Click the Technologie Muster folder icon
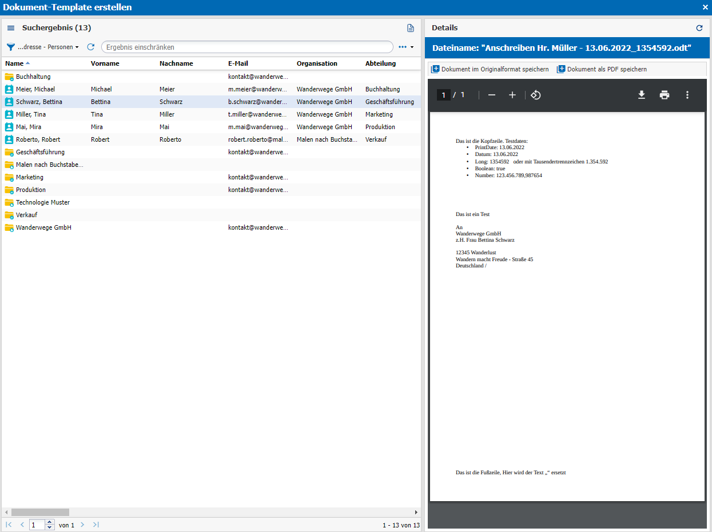712x532 pixels. (9, 202)
